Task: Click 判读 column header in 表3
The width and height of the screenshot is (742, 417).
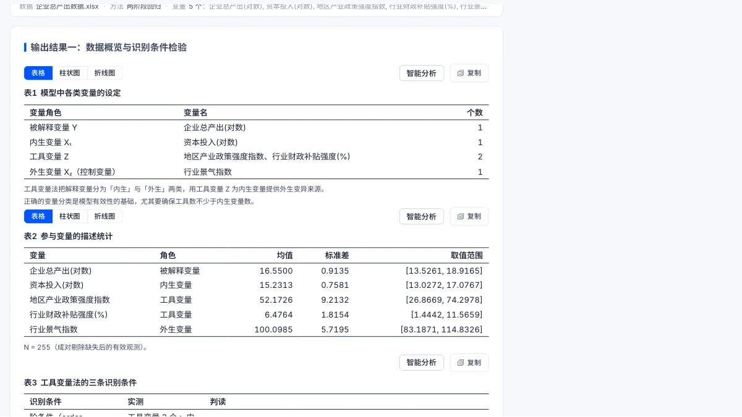Action: tap(218, 402)
